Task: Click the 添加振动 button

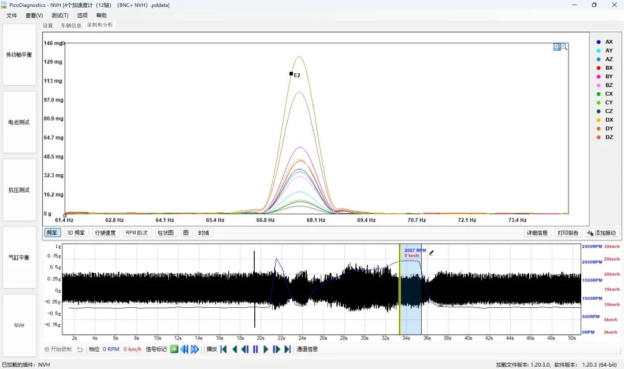Action: coord(601,233)
